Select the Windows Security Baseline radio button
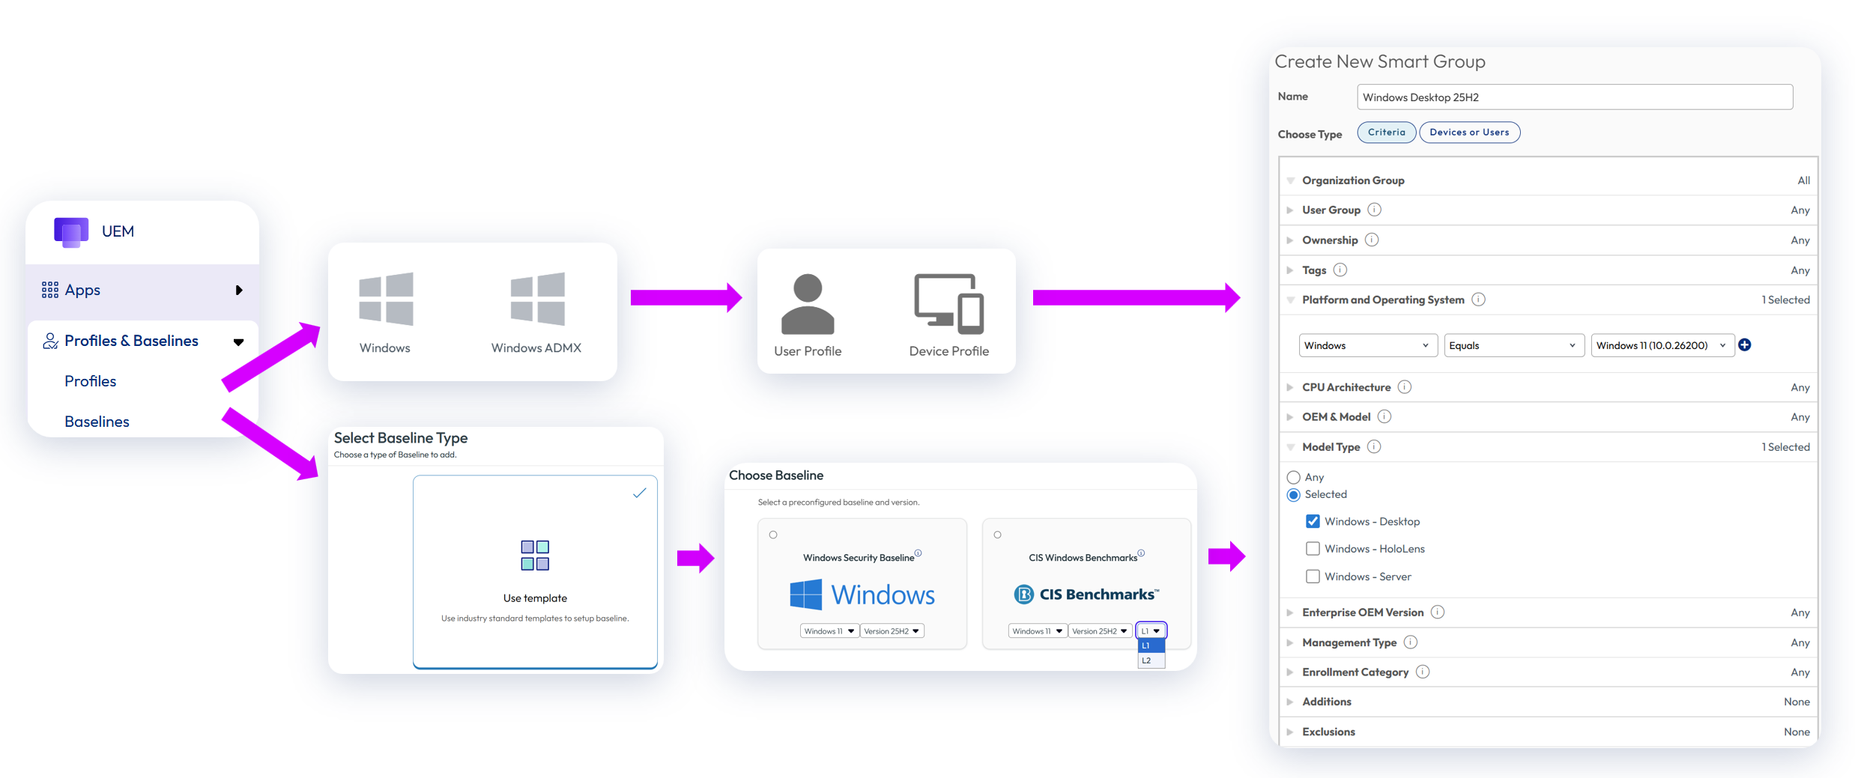 pos(773,535)
